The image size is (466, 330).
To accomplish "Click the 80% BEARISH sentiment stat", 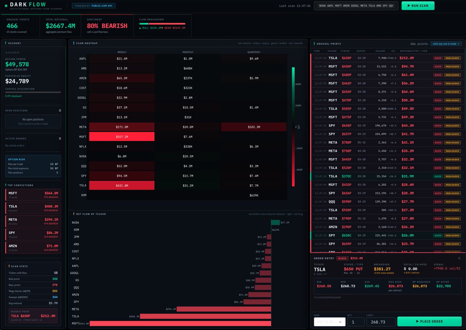I will 108,26.
